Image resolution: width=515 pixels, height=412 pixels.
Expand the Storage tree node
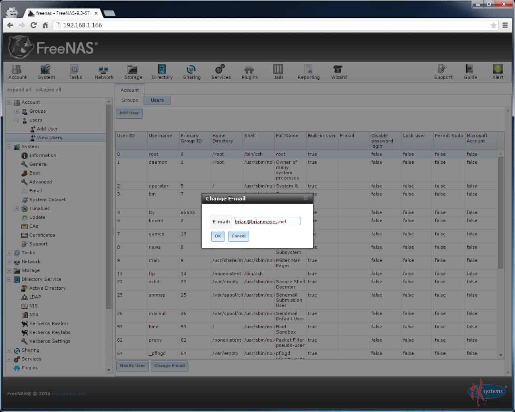[9, 270]
